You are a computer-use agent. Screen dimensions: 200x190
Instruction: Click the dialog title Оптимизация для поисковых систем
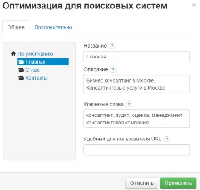[85, 6]
